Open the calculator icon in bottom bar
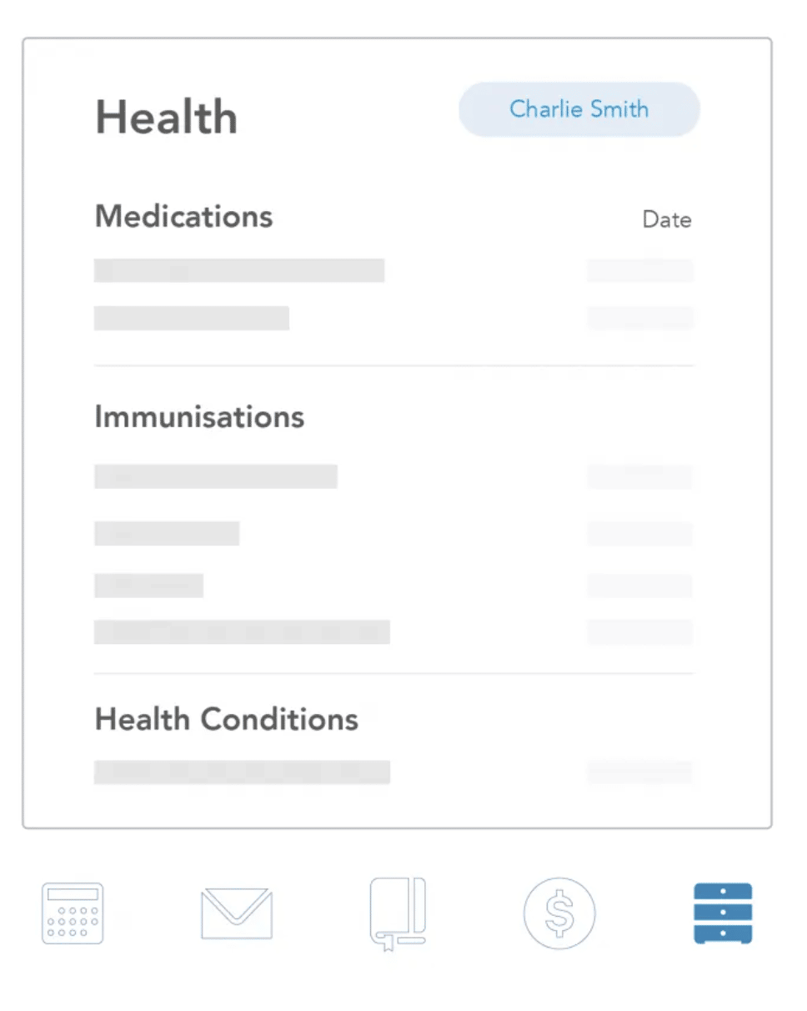The width and height of the screenshot is (807, 1011). 73,913
